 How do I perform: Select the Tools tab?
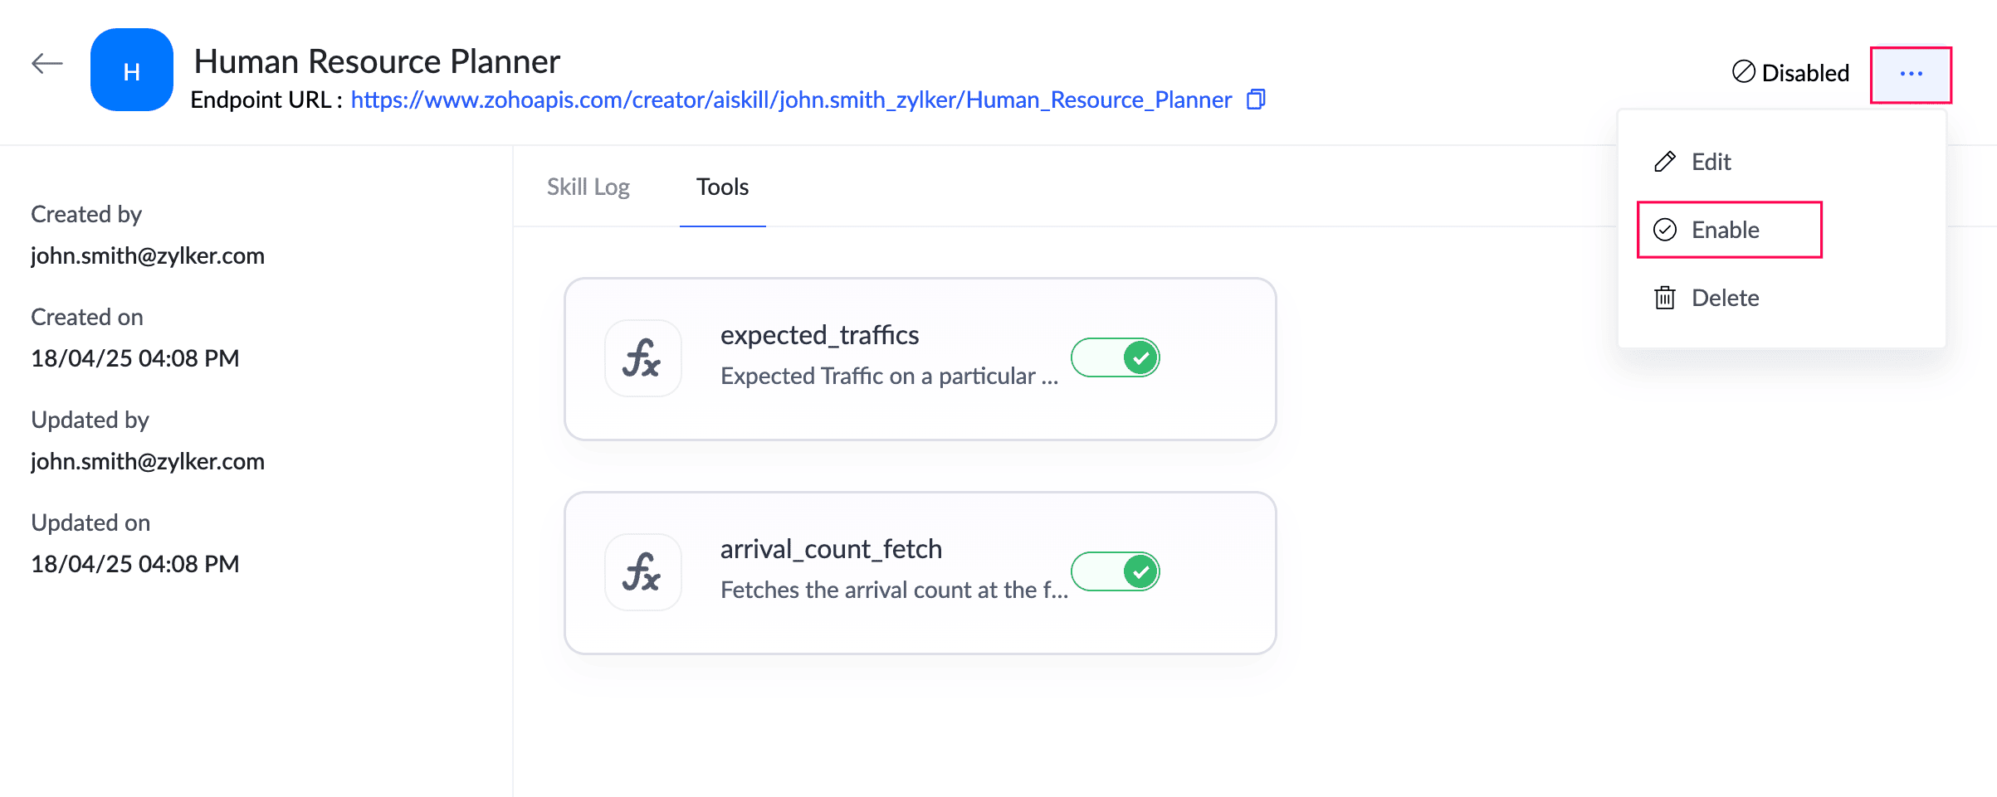tap(723, 187)
